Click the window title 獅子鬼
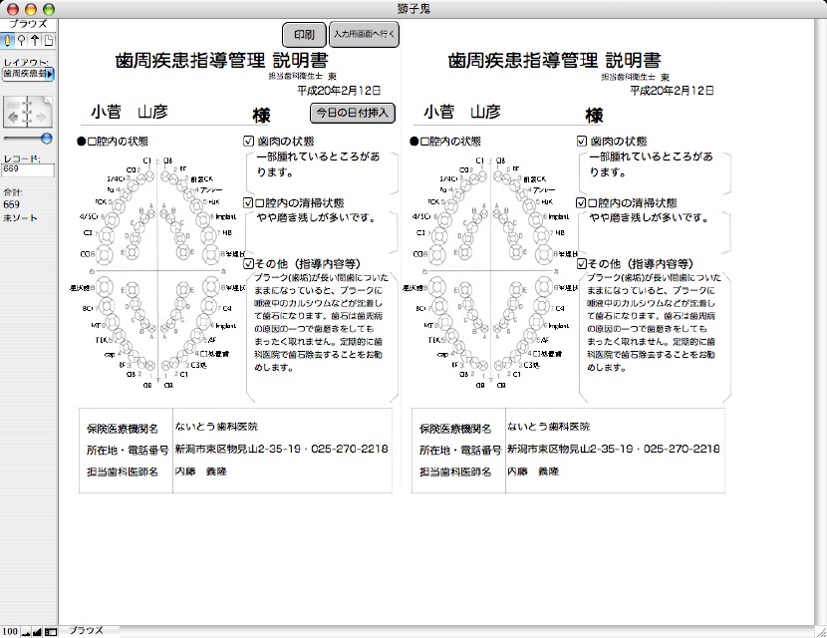 pos(413,9)
